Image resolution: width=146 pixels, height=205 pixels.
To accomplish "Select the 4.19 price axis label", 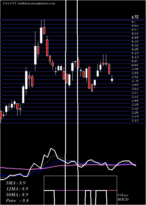I will 135,53.
